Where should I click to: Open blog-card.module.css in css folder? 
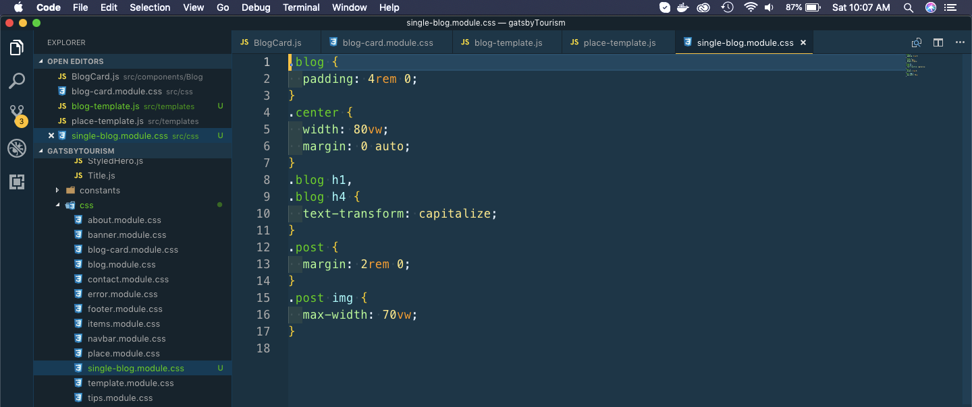[133, 249]
